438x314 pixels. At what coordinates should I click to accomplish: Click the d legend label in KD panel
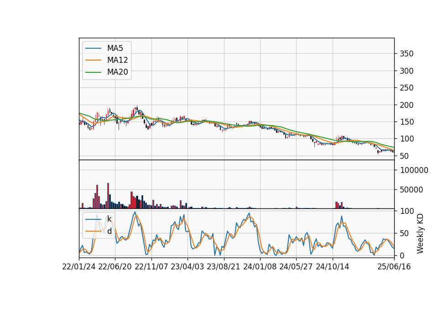pos(109,231)
